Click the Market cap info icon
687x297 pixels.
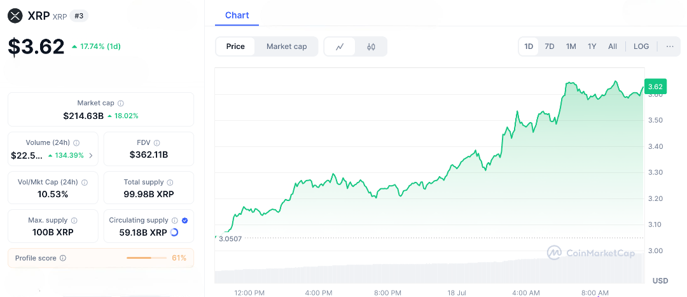coord(121,103)
